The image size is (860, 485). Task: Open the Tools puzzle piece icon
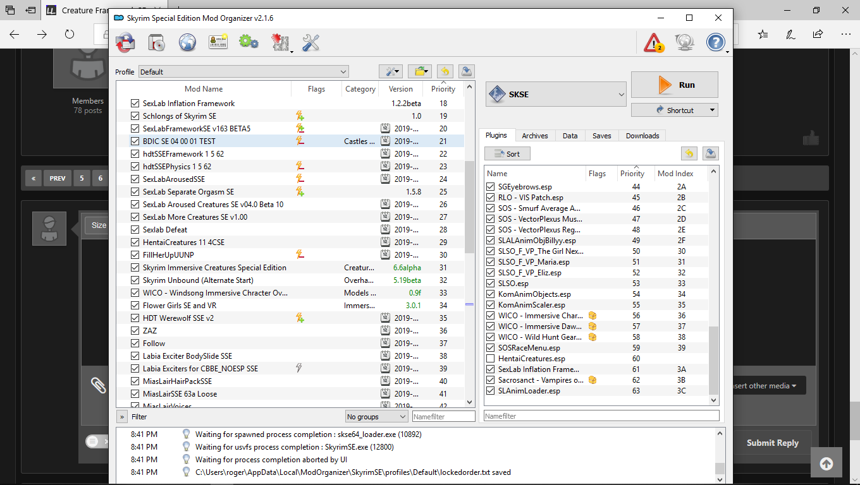click(x=279, y=42)
